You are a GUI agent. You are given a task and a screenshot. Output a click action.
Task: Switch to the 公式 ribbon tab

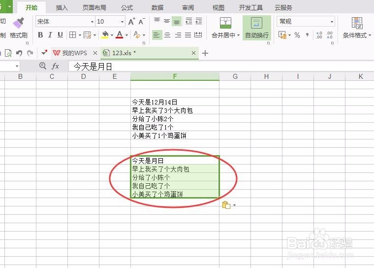click(126, 8)
